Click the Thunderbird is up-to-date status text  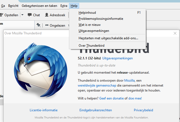coord(96,65)
